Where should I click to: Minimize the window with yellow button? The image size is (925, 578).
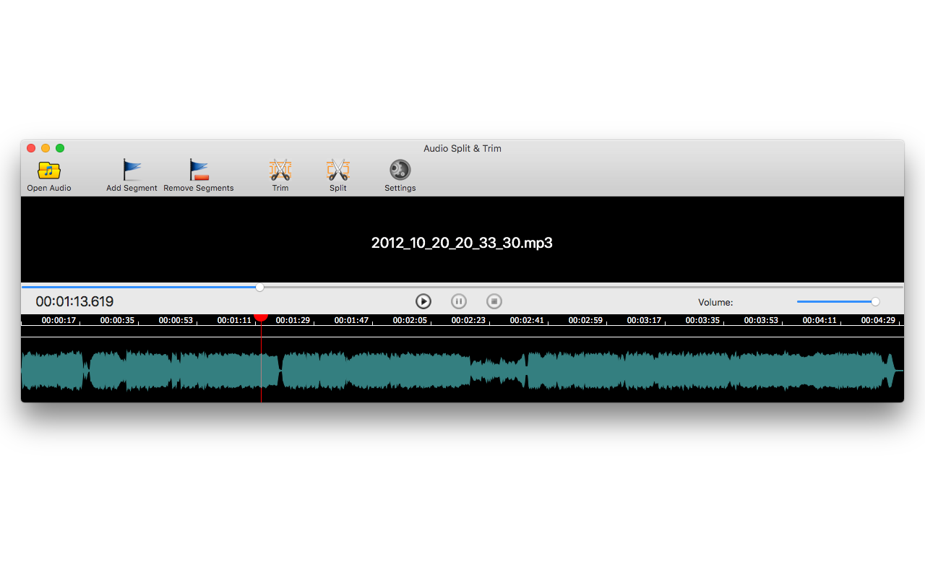pyautogui.click(x=46, y=148)
